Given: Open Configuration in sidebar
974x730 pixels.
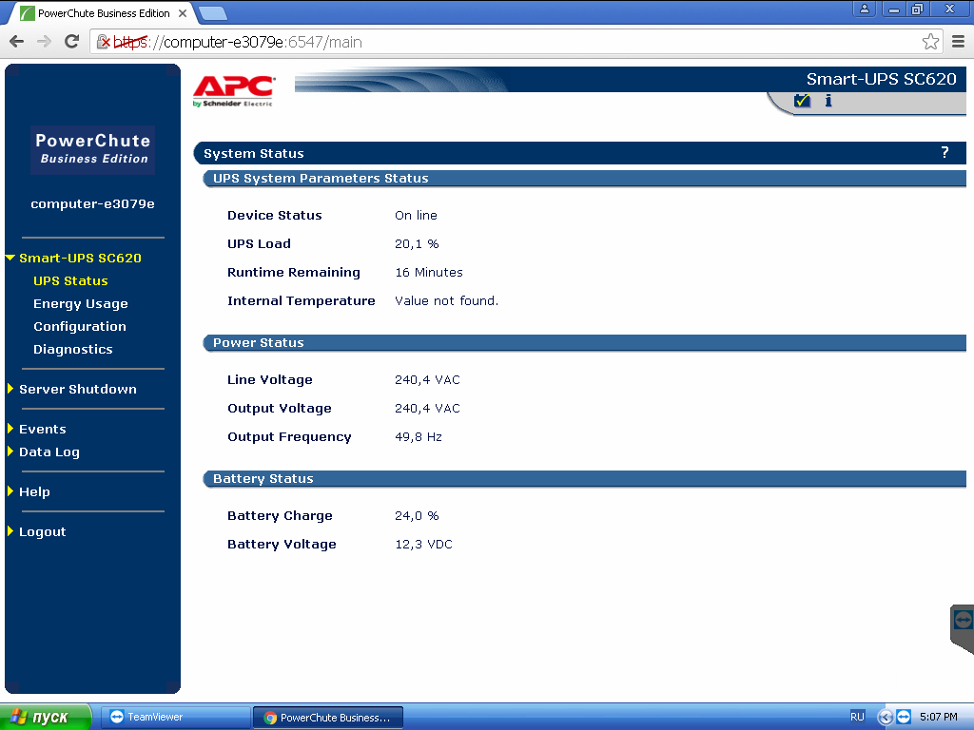Looking at the screenshot, I should (80, 327).
